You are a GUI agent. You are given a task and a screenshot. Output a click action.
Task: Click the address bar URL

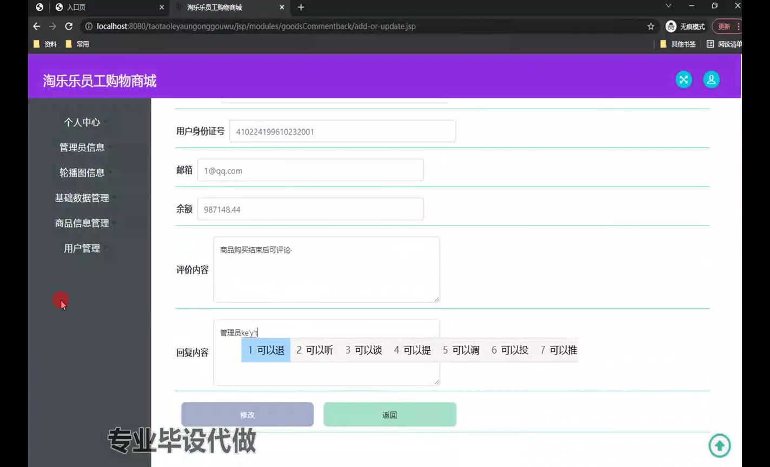pyautogui.click(x=256, y=26)
